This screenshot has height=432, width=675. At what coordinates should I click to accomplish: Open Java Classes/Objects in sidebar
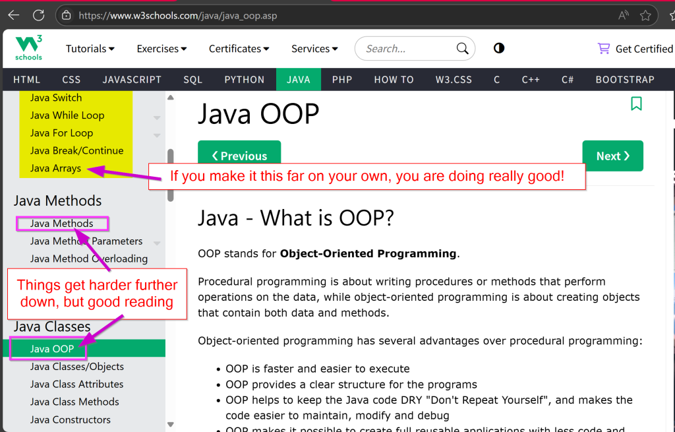[77, 367]
